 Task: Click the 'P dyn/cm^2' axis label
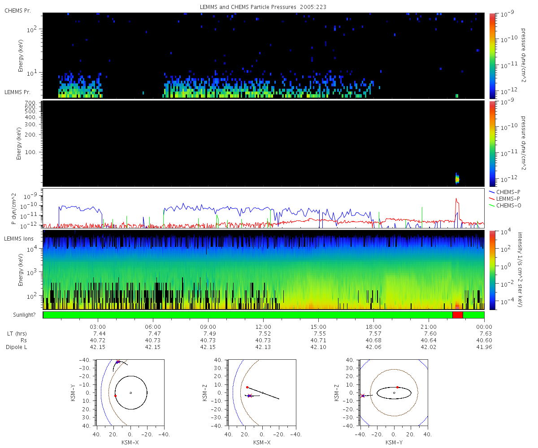[x=13, y=209]
